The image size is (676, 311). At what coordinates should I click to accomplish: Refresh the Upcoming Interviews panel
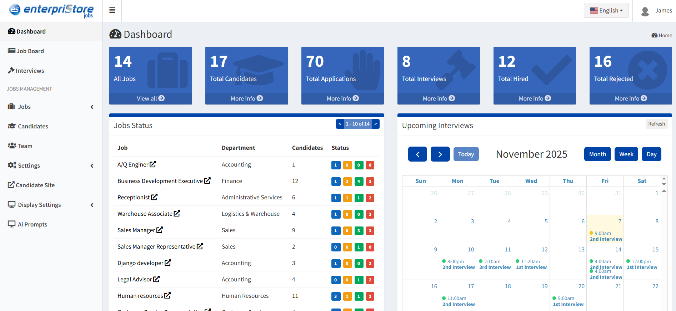tap(656, 124)
